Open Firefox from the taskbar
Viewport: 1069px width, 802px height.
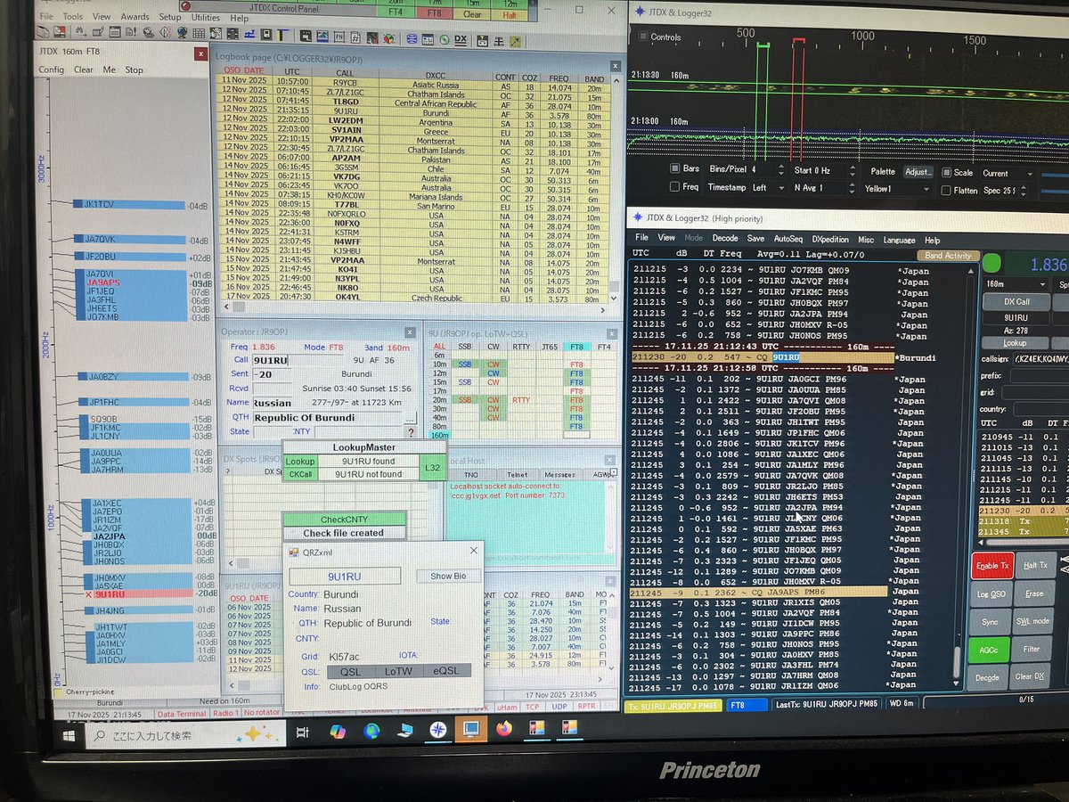(x=502, y=728)
